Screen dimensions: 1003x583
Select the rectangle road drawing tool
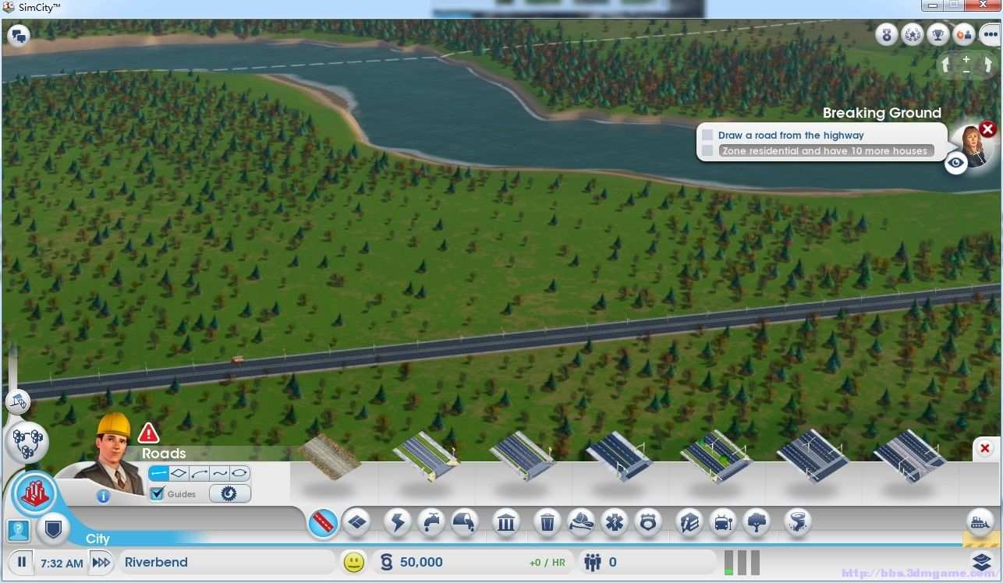point(179,473)
